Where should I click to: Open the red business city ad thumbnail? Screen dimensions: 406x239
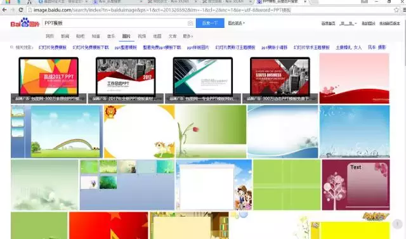click(280, 79)
